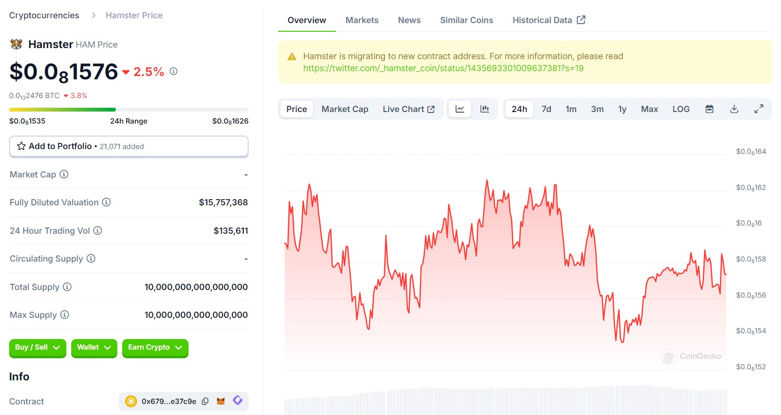781x415 pixels.
Task: Click the Fully Diluted Valuation info icon
Action: pos(106,202)
